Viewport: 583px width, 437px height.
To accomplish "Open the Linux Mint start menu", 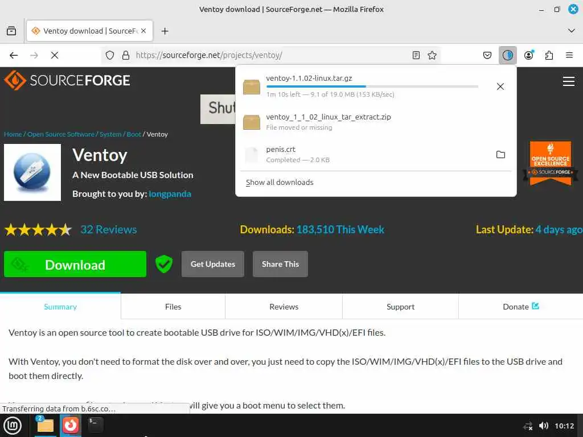I will (x=13, y=426).
